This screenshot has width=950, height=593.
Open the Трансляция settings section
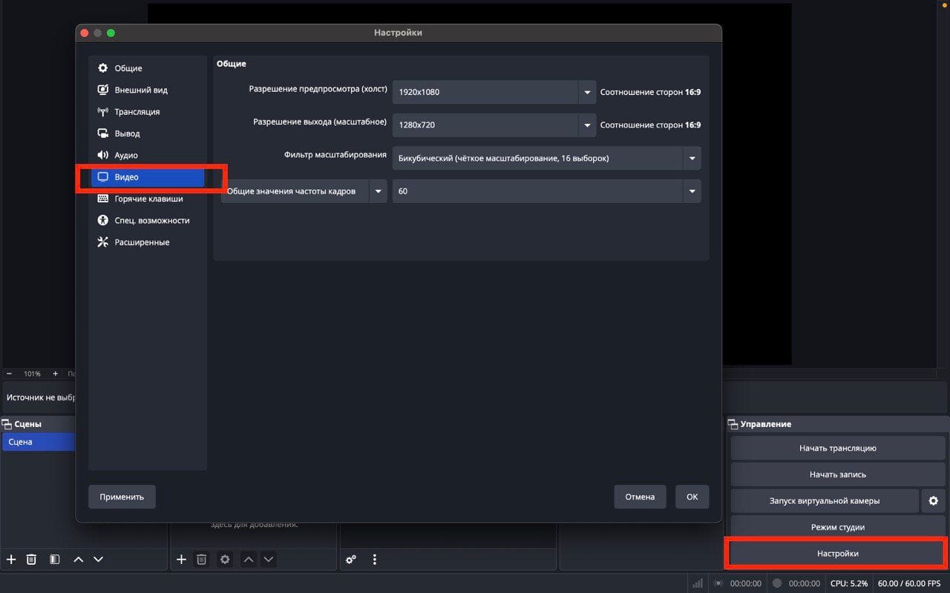137,112
